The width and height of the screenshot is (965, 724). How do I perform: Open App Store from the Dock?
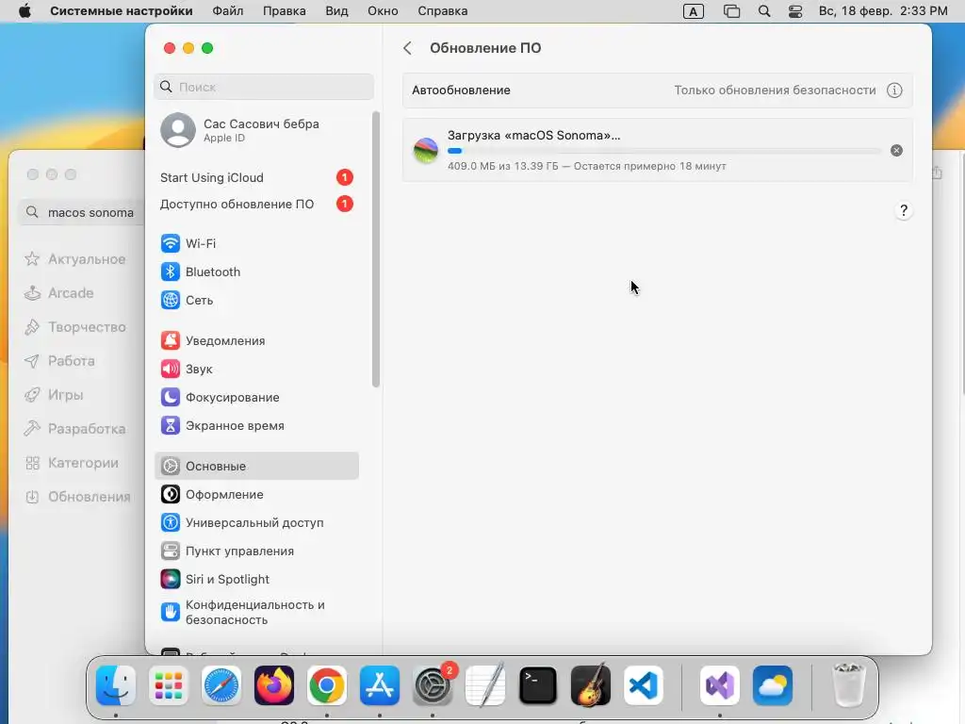click(x=380, y=685)
